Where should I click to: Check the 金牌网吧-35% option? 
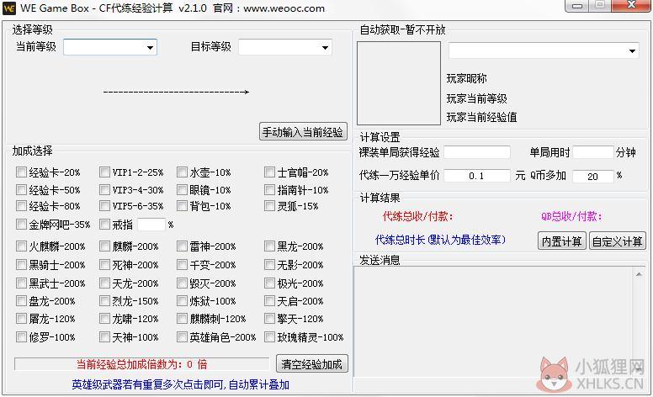21,225
